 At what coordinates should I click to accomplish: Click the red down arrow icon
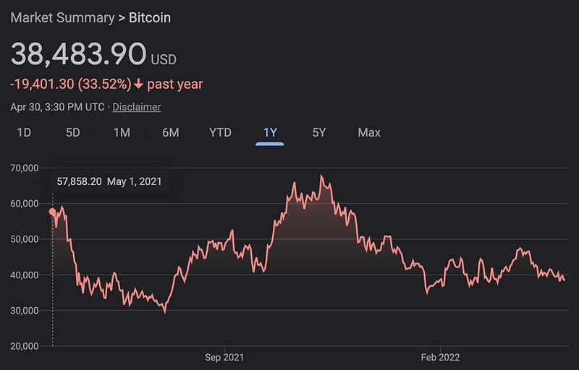click(138, 84)
